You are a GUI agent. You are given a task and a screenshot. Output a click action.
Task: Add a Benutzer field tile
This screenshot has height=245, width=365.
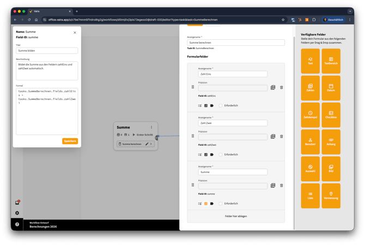coord(310,142)
